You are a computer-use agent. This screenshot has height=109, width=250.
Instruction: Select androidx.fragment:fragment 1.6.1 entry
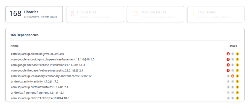point(37,93)
